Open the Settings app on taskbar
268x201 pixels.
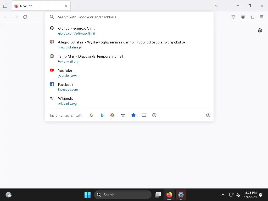coord(181,195)
